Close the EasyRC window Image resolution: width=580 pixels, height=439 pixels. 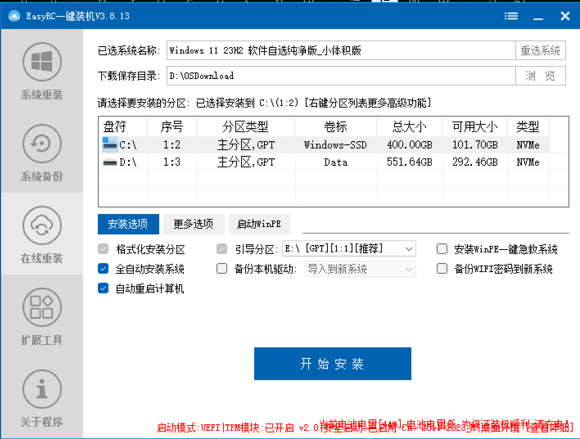click(565, 16)
